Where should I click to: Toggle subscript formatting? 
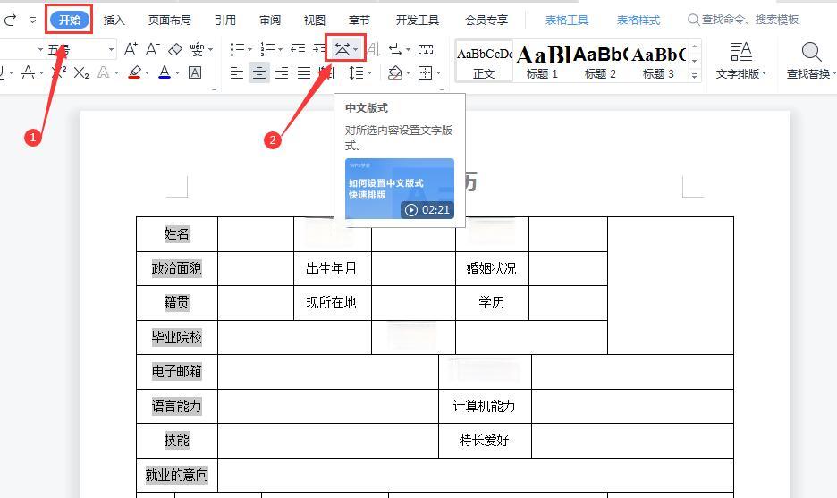coord(81,73)
